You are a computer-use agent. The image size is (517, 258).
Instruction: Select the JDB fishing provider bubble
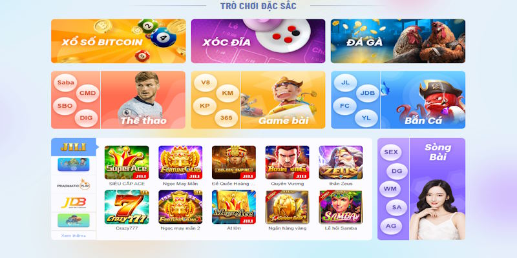pyautogui.click(x=368, y=93)
